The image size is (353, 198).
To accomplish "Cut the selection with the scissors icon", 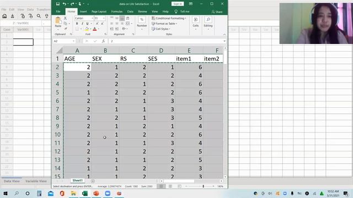I will pos(65,18).
